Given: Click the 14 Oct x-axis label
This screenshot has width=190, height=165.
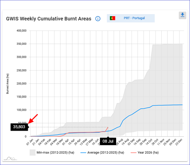Looking at the screenshot, I should click(x=149, y=142).
